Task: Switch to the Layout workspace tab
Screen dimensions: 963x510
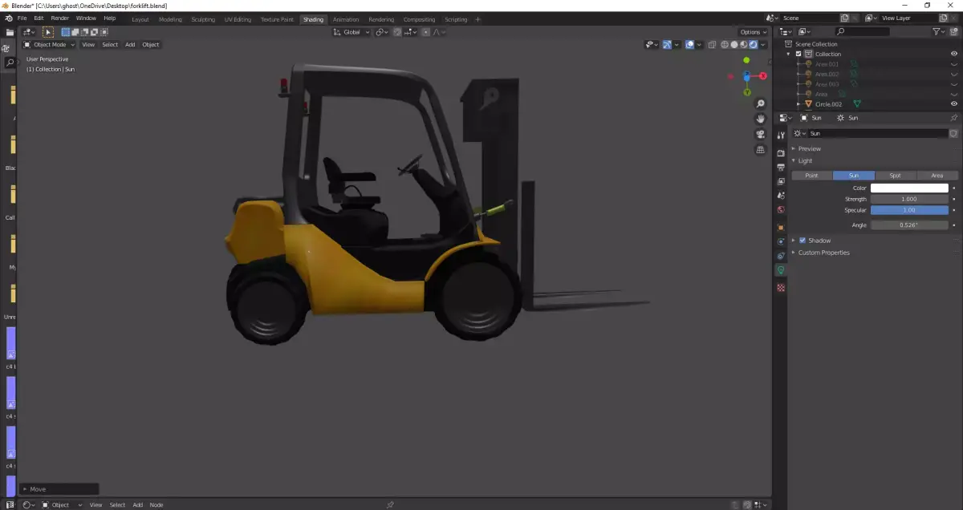Action: [x=140, y=19]
